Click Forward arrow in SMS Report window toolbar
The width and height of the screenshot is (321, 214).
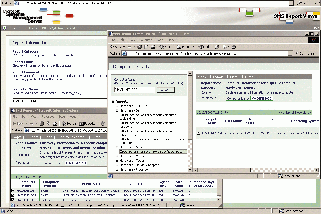[31, 124]
